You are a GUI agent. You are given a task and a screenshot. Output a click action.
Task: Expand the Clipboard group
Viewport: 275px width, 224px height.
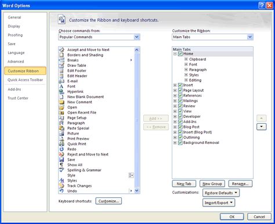[186, 59]
